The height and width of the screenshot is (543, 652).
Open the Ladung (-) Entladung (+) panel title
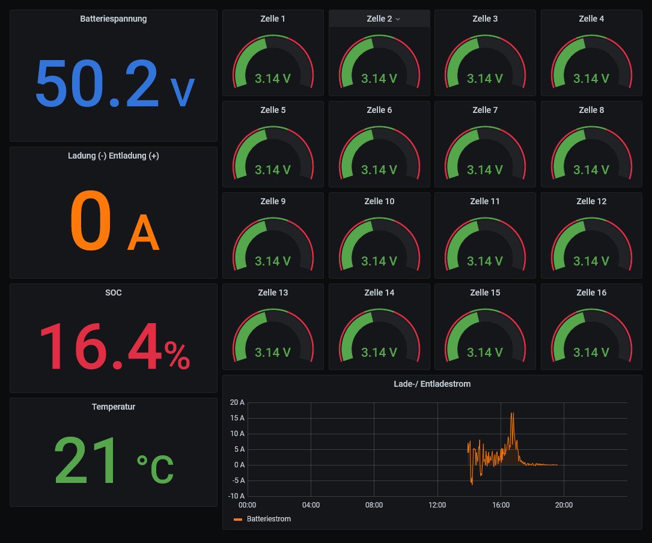click(x=113, y=156)
